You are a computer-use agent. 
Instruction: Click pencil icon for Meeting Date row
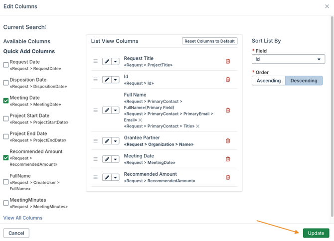pyautogui.click(x=107, y=159)
